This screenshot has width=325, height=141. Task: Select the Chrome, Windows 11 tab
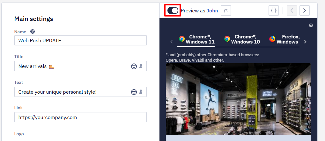(x=196, y=39)
